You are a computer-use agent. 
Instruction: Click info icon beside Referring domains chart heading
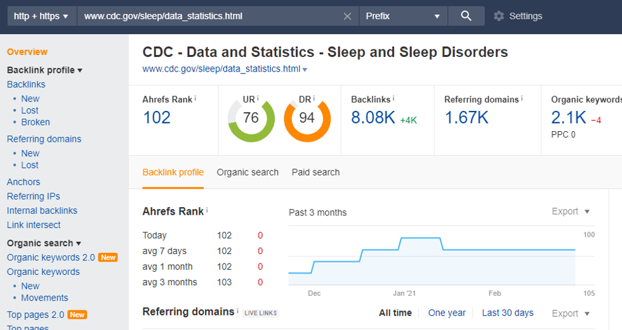(x=237, y=310)
